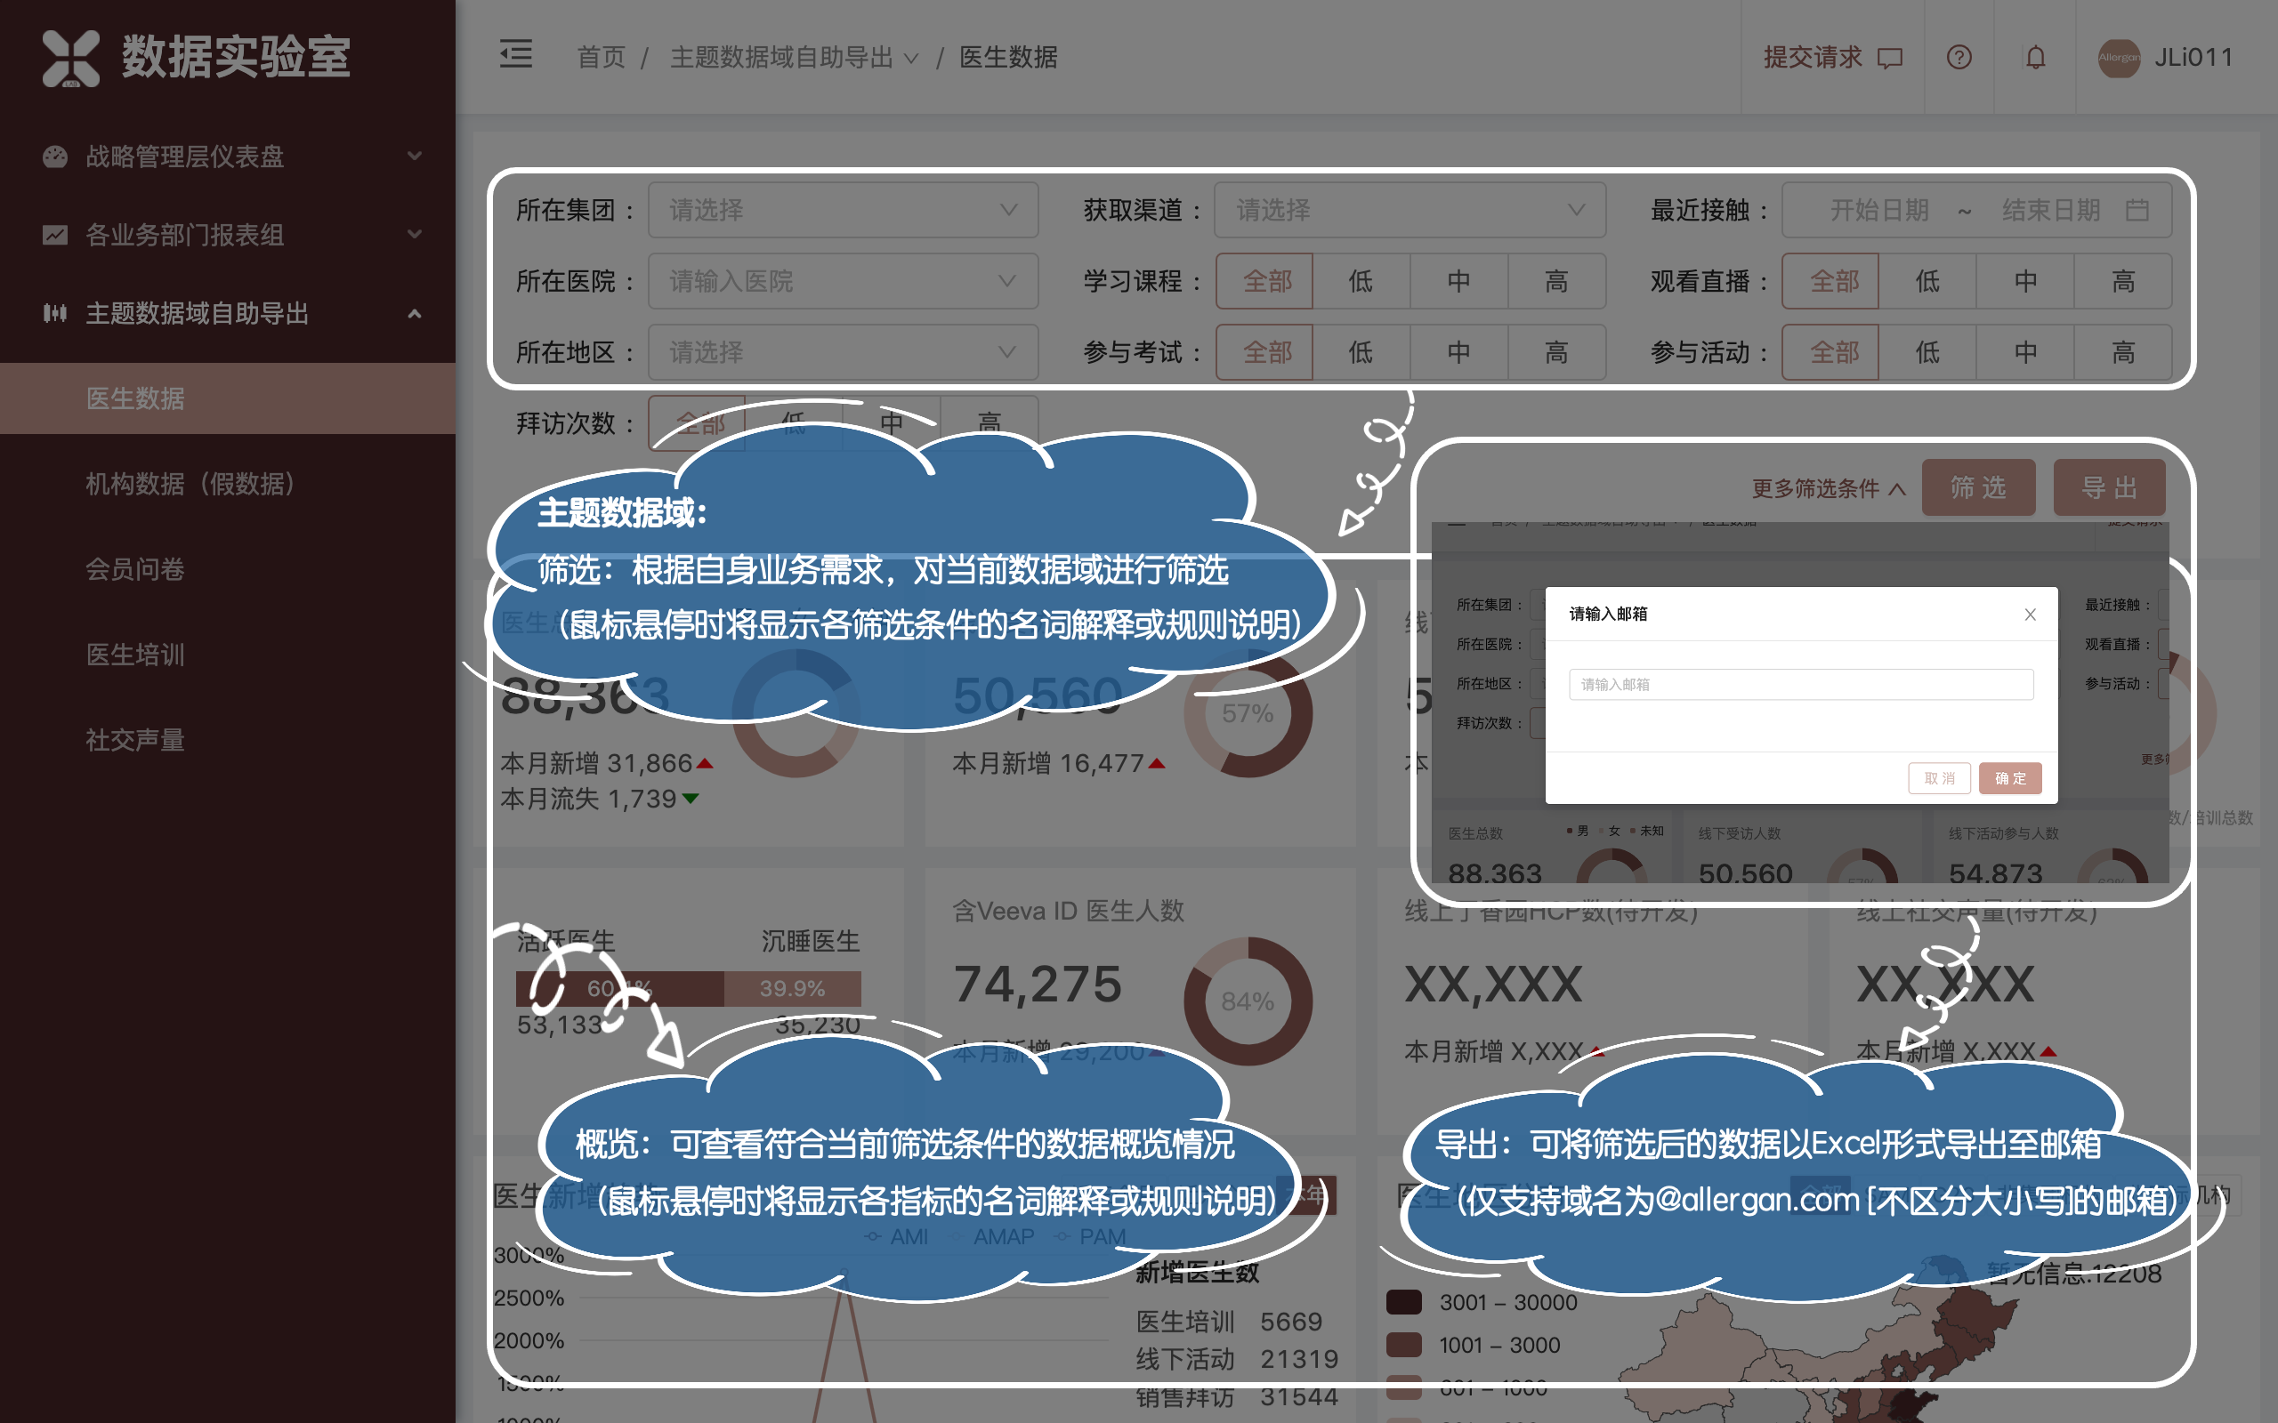Screen dimensions: 2278x1423
Task: Click the 导出 button
Action: tap(2109, 487)
